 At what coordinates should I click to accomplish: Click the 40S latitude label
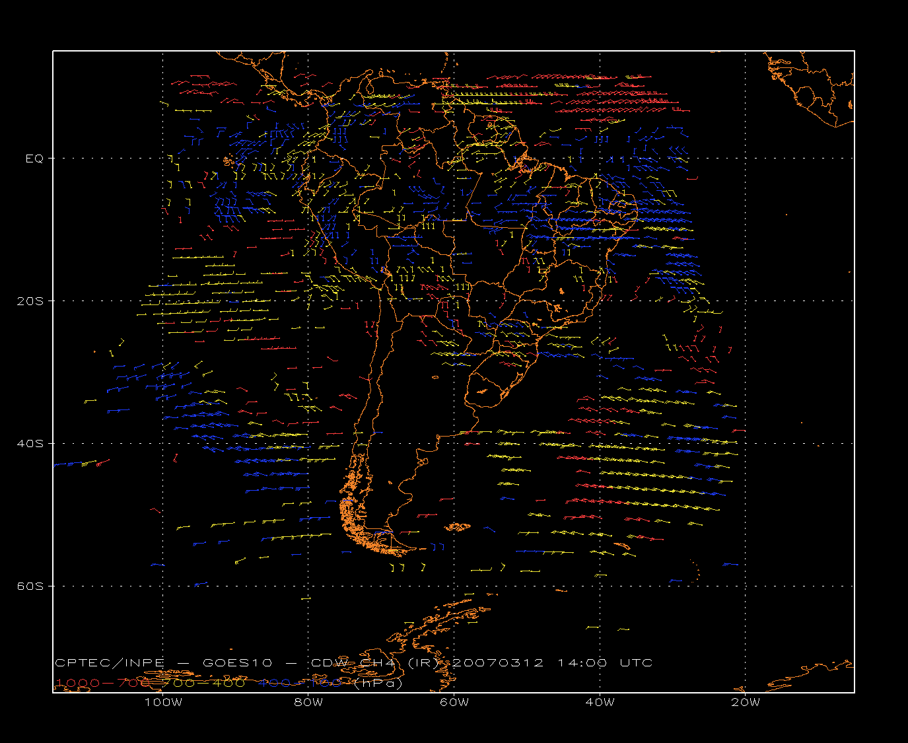point(30,444)
